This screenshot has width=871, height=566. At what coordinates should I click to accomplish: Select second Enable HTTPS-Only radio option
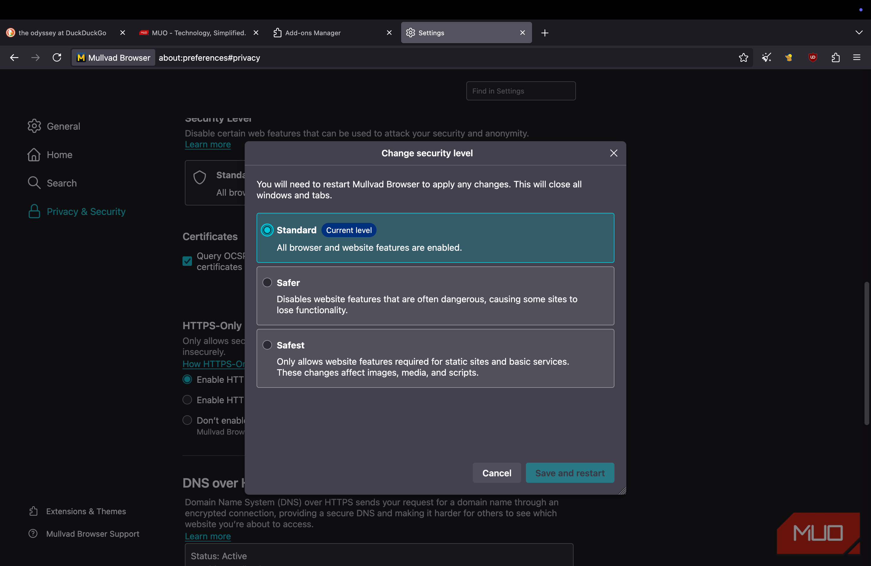coord(187,400)
